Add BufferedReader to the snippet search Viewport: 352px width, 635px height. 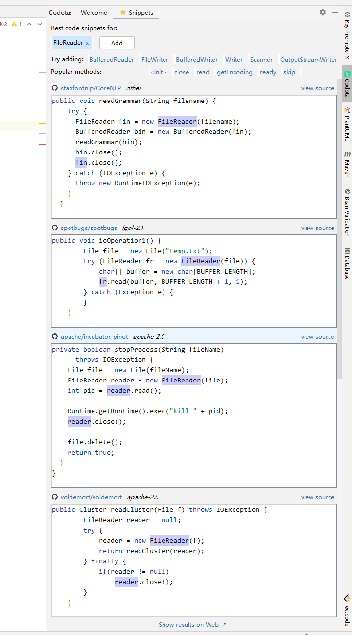[x=112, y=60]
